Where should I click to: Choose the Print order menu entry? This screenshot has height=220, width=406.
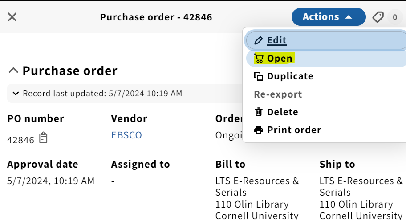pyautogui.click(x=294, y=130)
